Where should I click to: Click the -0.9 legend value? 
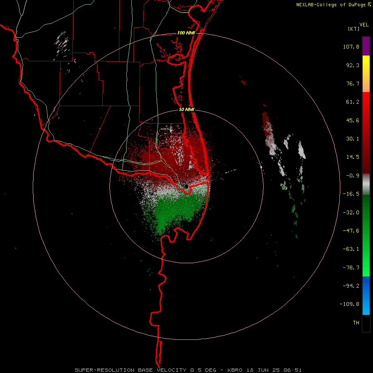353,176
